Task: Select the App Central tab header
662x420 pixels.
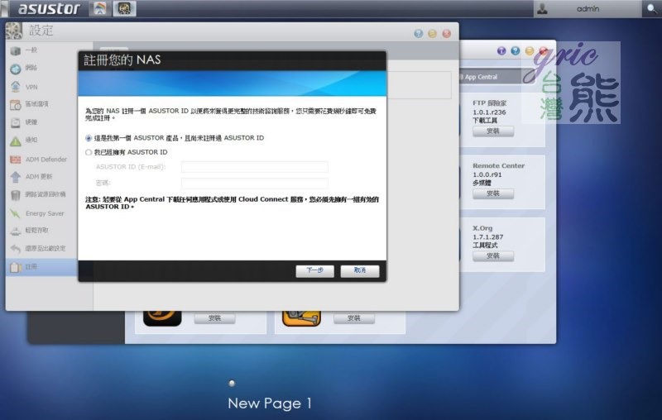Action: (x=481, y=77)
